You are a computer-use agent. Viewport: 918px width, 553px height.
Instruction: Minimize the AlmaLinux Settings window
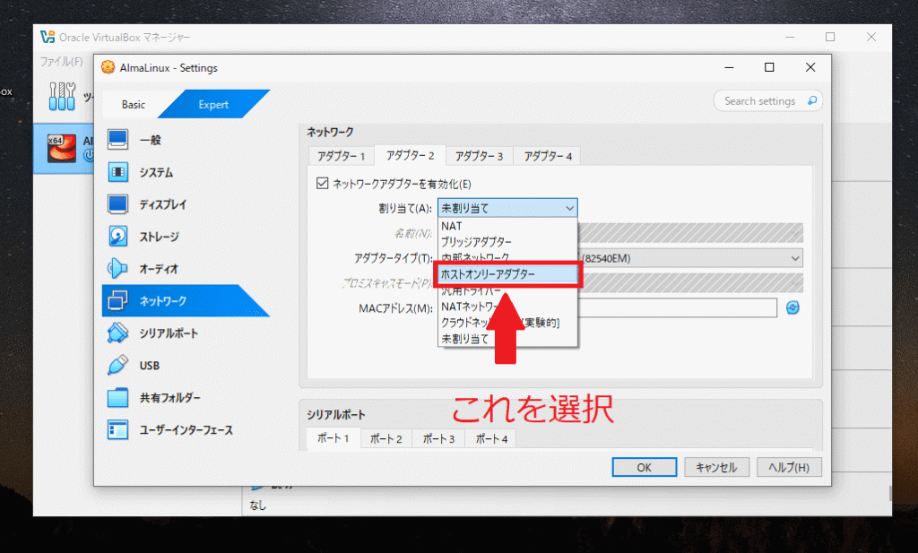pos(729,67)
